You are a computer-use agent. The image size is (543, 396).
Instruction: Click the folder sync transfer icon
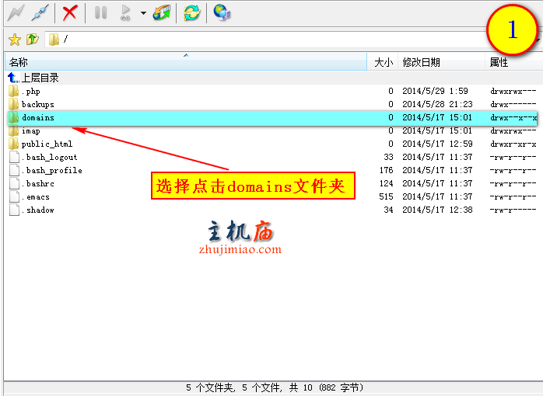pyautogui.click(x=162, y=12)
